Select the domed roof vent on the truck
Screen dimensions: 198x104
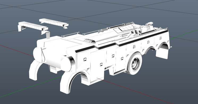(x=89, y=41)
